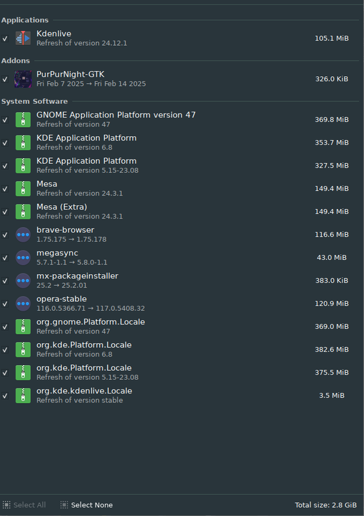Deselect the Mesa update checkbox
The image size is (364, 516).
5,189
